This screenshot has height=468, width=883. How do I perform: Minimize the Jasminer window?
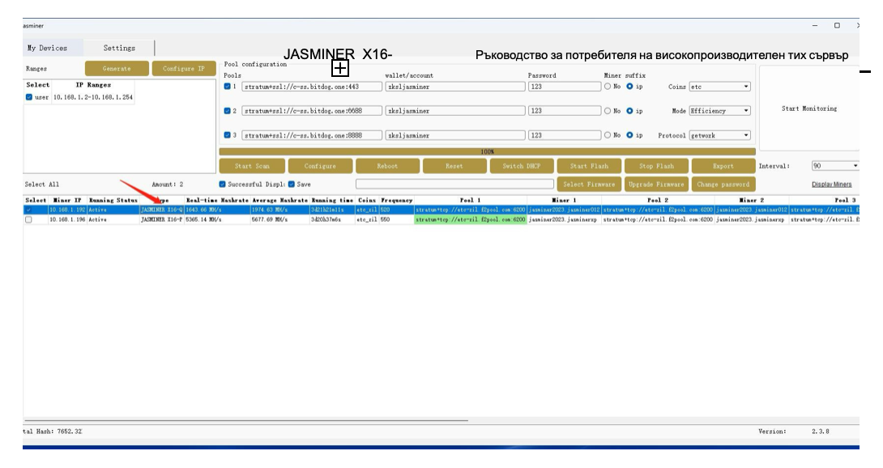(814, 25)
